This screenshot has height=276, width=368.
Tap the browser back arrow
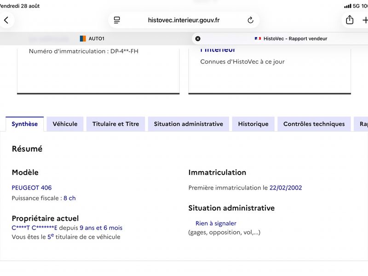pos(6,20)
